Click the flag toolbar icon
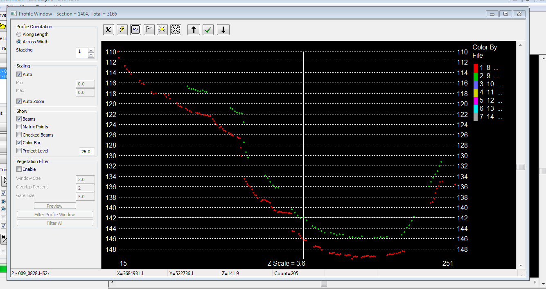Screen dimensions: 546x289 149,29
